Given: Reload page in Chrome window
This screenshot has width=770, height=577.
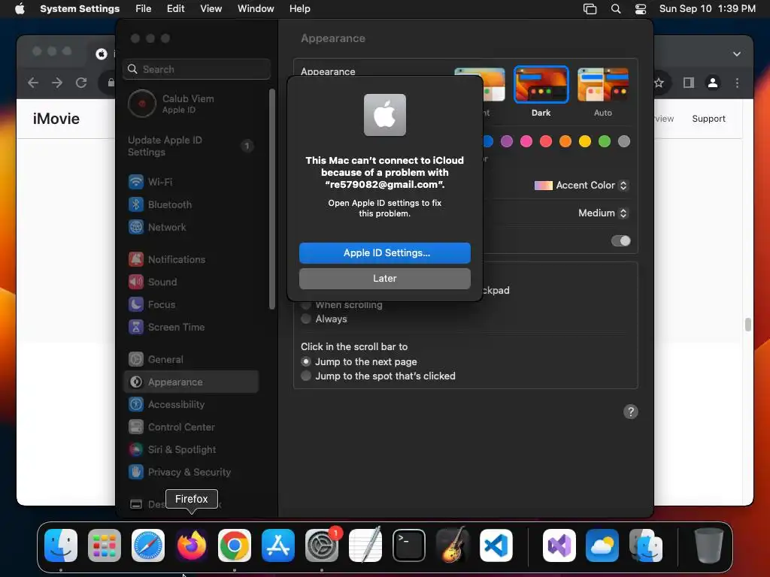Looking at the screenshot, I should tap(81, 83).
